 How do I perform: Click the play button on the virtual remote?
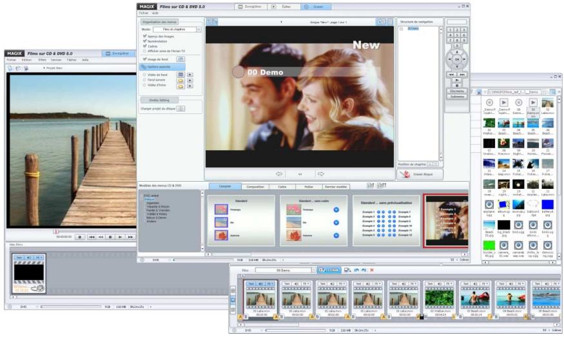coord(457,80)
